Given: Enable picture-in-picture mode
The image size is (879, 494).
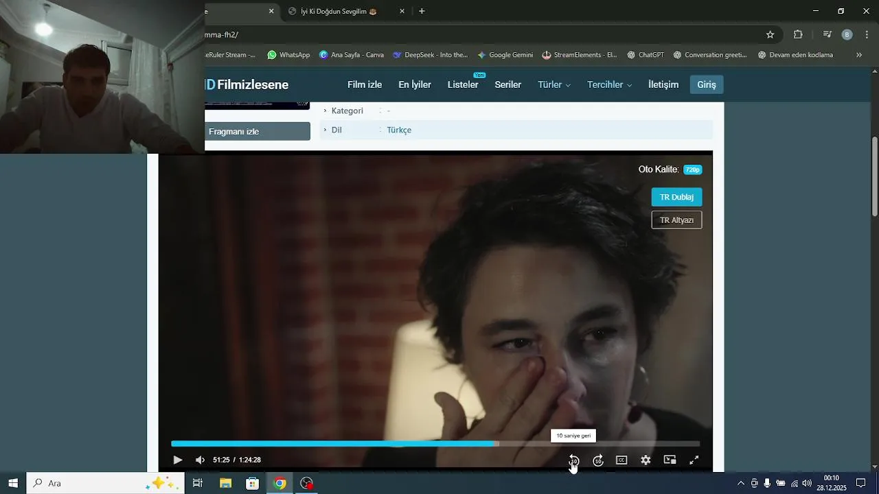Looking at the screenshot, I should click(670, 460).
